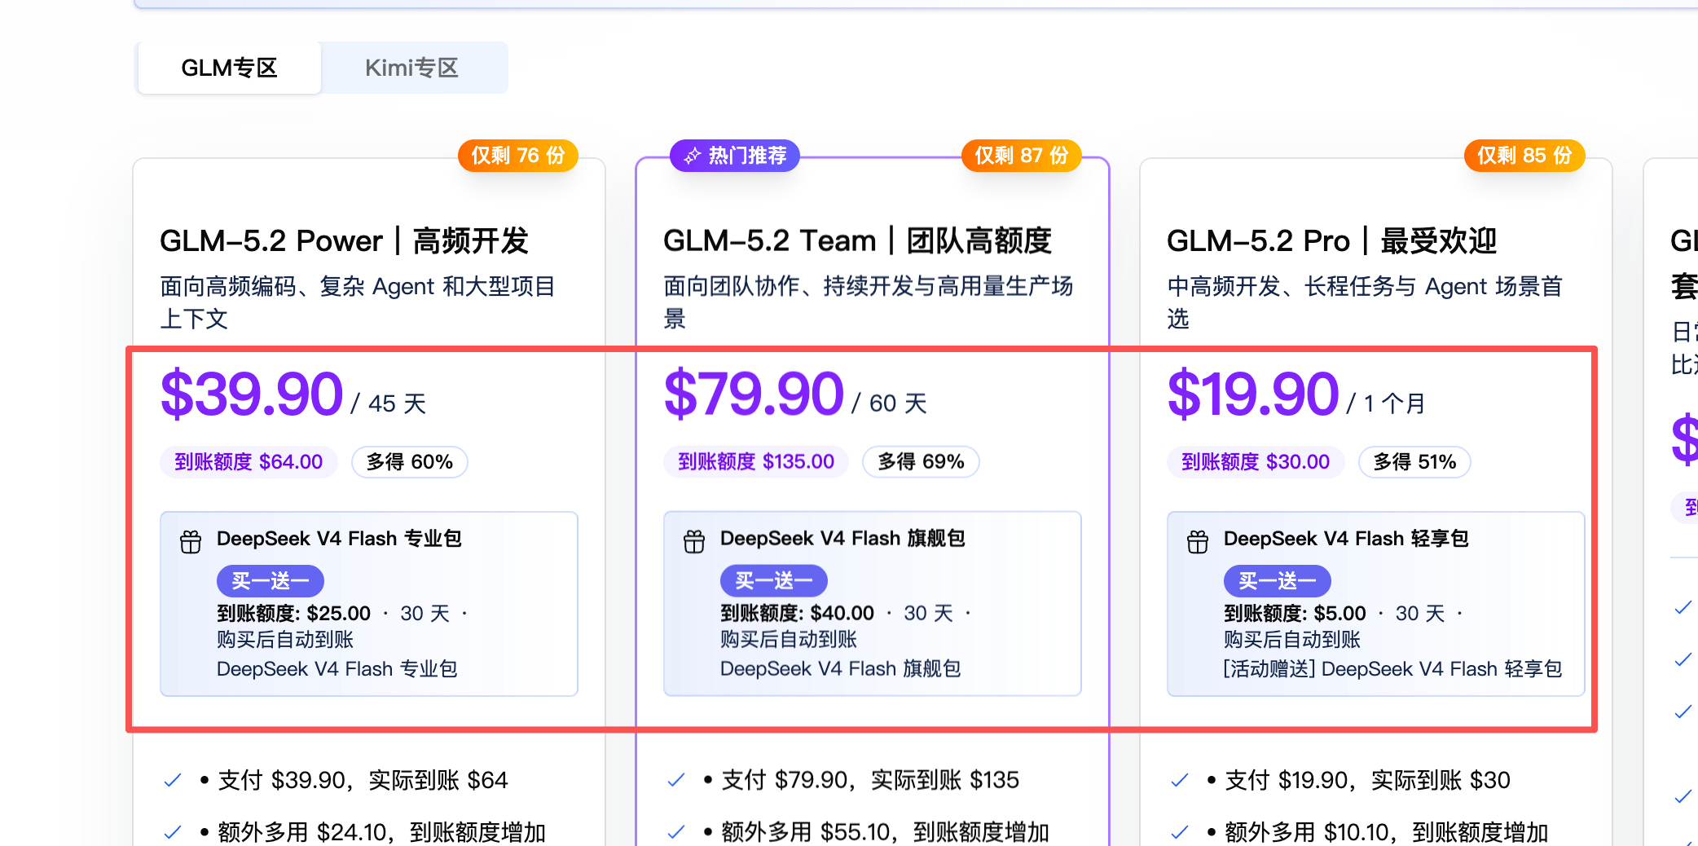Viewport: 1698px width, 846px height.
Task: Click the $39.90 price
Action: 252,394
